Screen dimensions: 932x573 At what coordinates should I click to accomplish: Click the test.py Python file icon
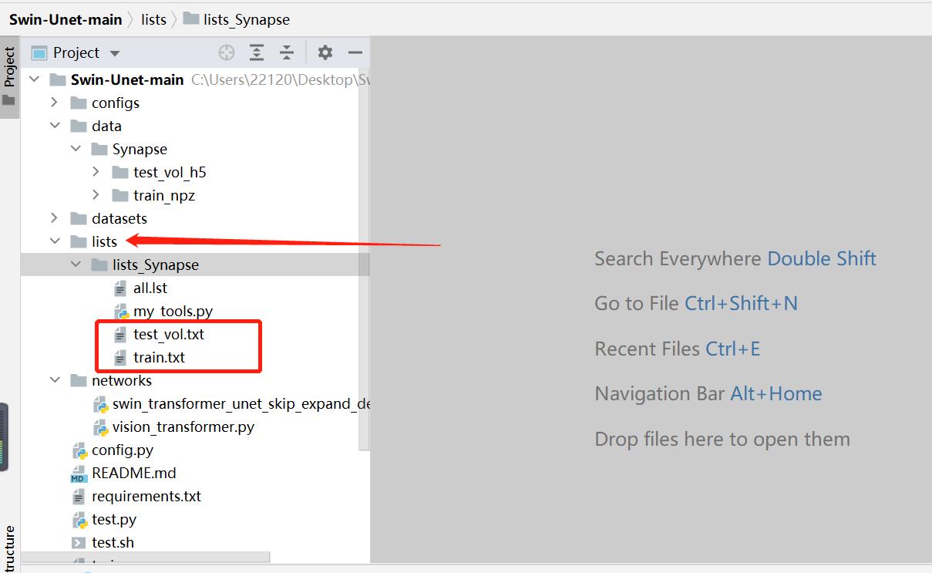79,520
